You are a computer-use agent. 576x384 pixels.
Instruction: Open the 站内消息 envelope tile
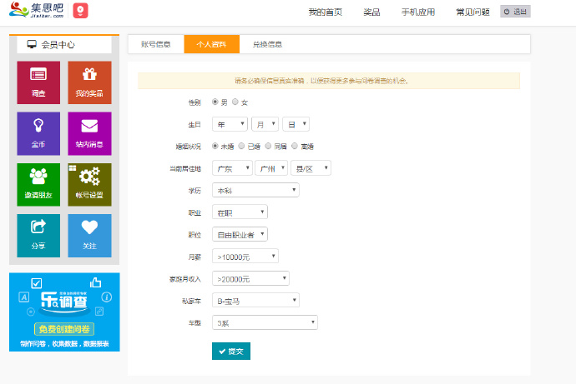coord(89,133)
